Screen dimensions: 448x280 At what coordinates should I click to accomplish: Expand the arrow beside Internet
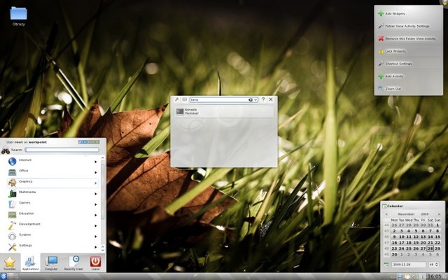click(96, 162)
